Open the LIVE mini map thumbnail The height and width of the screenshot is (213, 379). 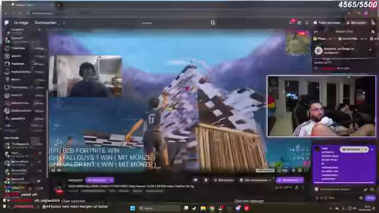tap(297, 43)
